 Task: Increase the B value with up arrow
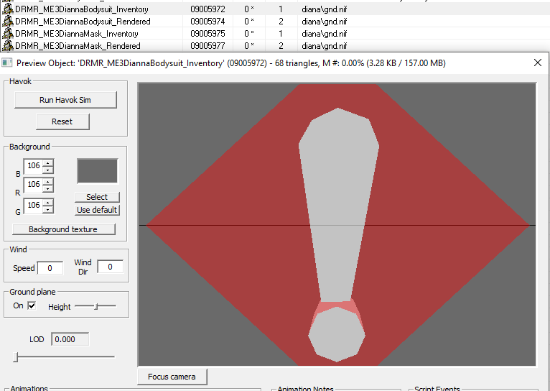tap(48, 162)
